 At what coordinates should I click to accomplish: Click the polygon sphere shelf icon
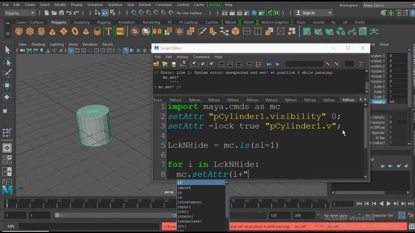click(x=19, y=32)
